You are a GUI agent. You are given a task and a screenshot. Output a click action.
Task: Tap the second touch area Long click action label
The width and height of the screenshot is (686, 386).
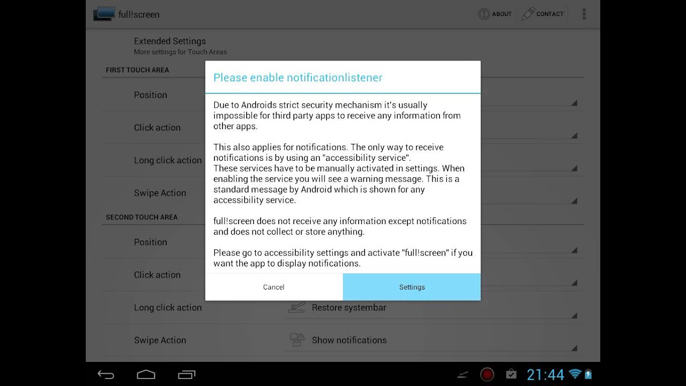[x=168, y=308]
